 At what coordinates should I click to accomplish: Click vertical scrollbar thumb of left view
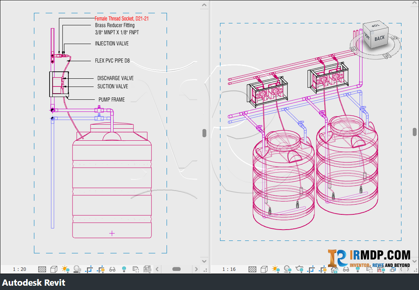click(x=204, y=133)
